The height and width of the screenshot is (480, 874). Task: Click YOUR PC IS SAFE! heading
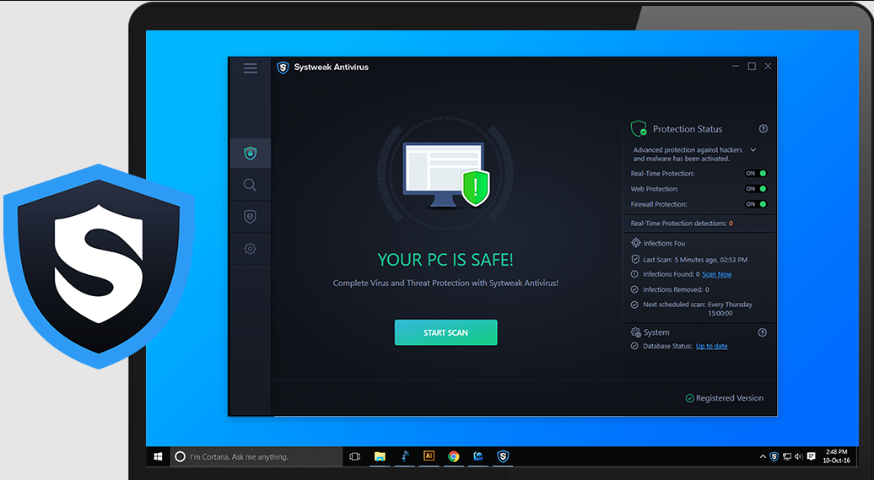coord(445,260)
